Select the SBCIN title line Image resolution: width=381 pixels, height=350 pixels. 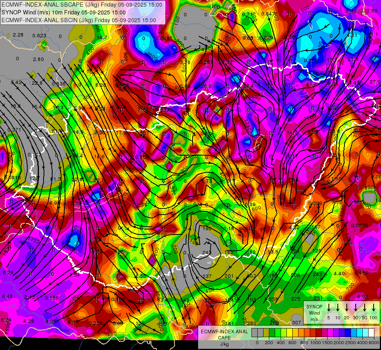(x=79, y=20)
